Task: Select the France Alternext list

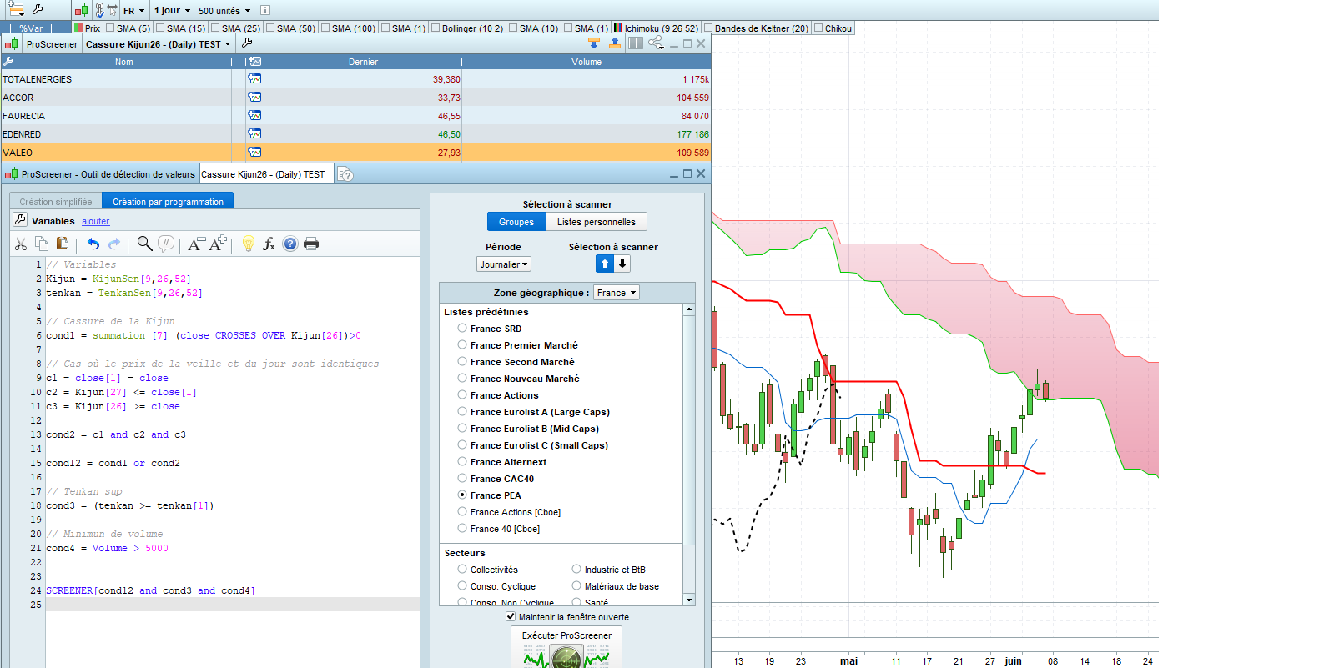Action: (x=462, y=461)
